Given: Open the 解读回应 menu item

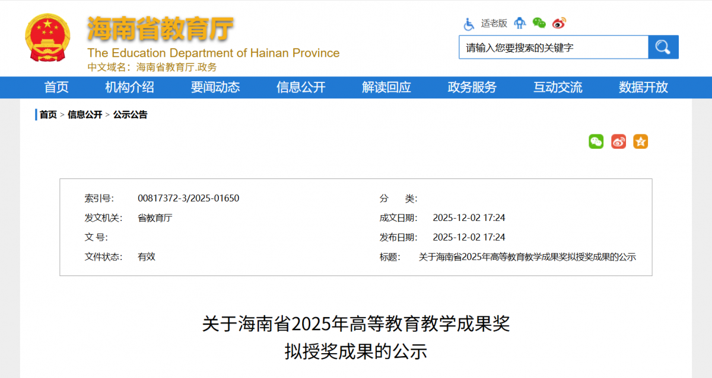Looking at the screenshot, I should tap(386, 88).
